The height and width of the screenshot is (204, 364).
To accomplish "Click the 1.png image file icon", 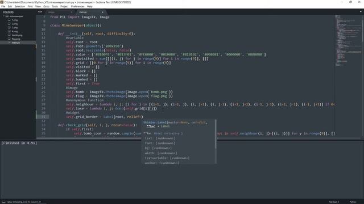I will coord(9,20).
